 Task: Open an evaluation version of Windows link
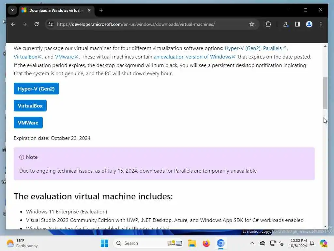(x=194, y=57)
